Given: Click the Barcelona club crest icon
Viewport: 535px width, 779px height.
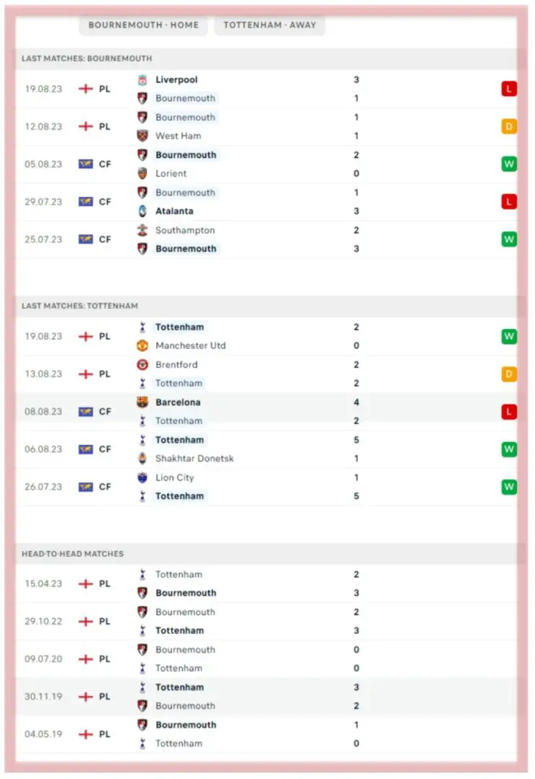Looking at the screenshot, I should pyautogui.click(x=142, y=402).
